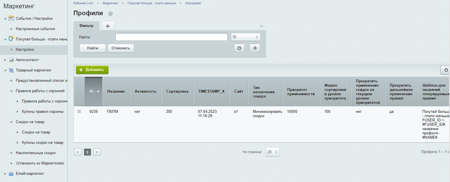Screen dimensions: 450x182
Task: Sort table by the ID column header
Action: 94,92
